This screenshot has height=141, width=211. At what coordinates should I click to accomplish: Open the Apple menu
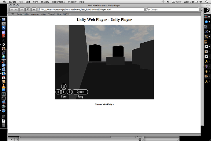5,2
